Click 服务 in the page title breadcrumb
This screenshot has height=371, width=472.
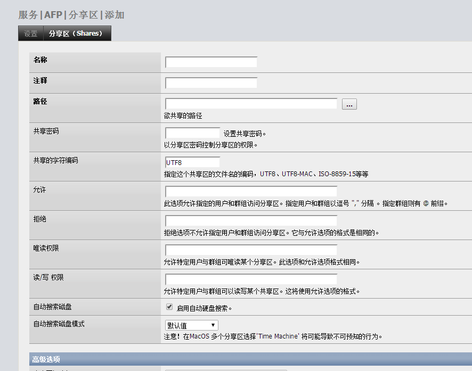(28, 15)
